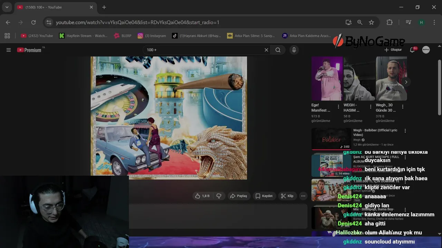Open options menu for 'Ege! Manifest' short
This screenshot has width=442, height=248.
coord(338,107)
